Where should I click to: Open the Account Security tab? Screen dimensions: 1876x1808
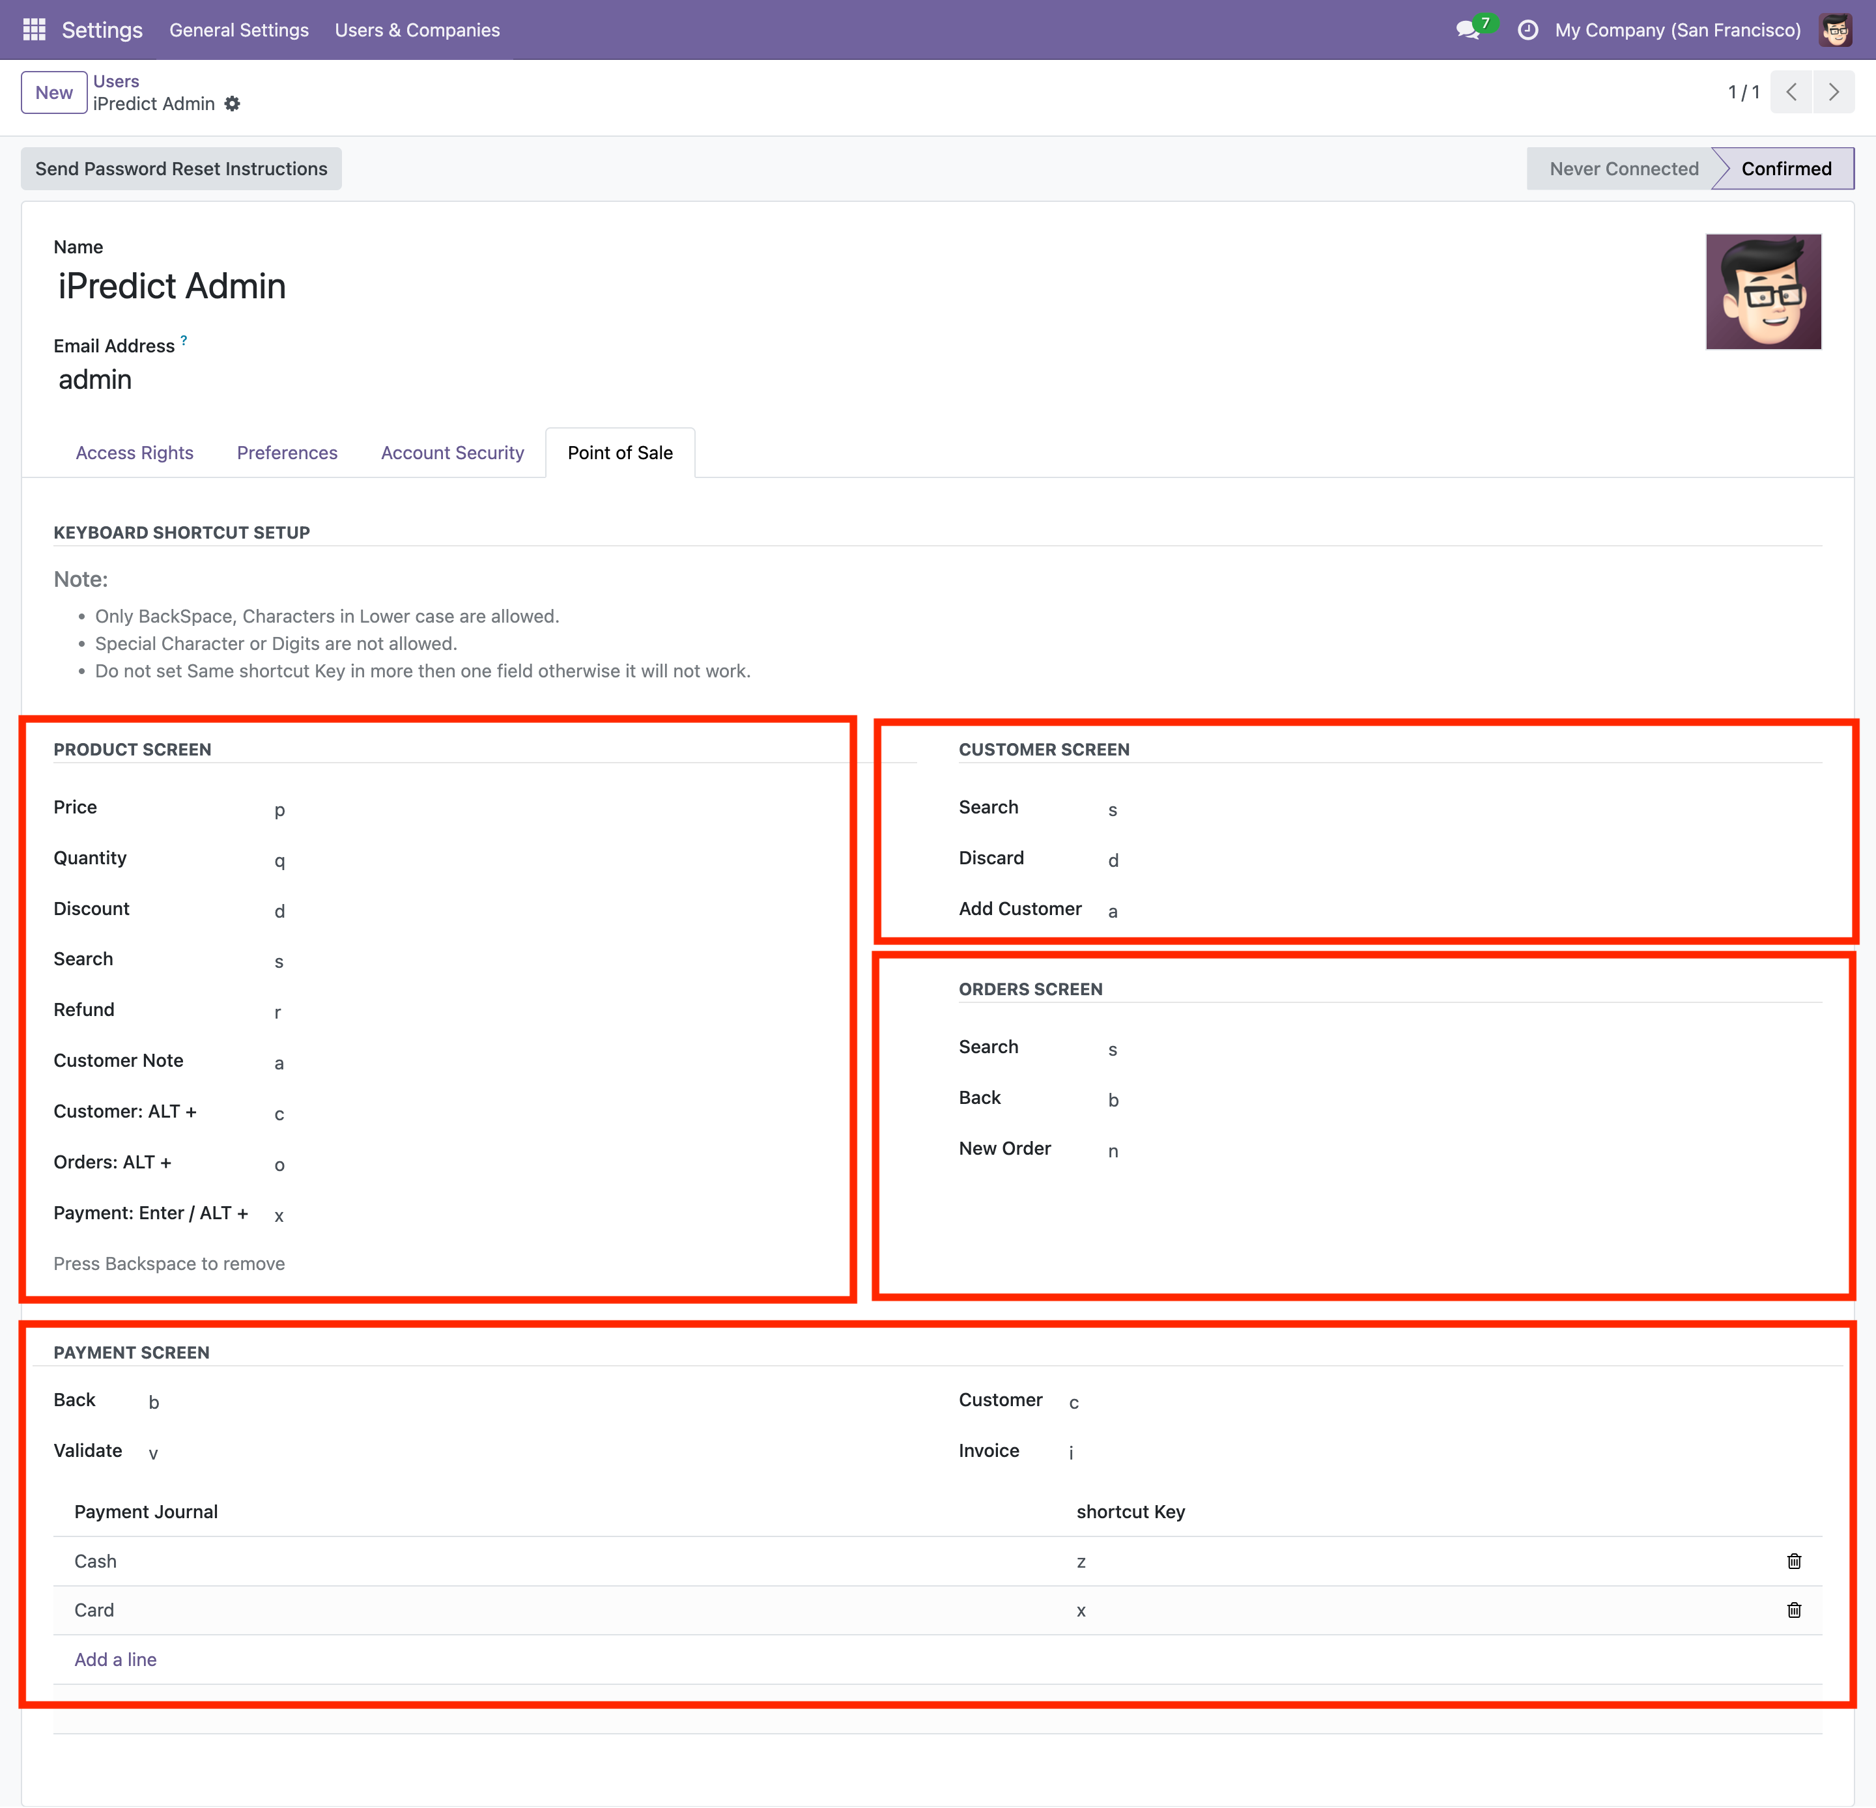pyautogui.click(x=453, y=453)
